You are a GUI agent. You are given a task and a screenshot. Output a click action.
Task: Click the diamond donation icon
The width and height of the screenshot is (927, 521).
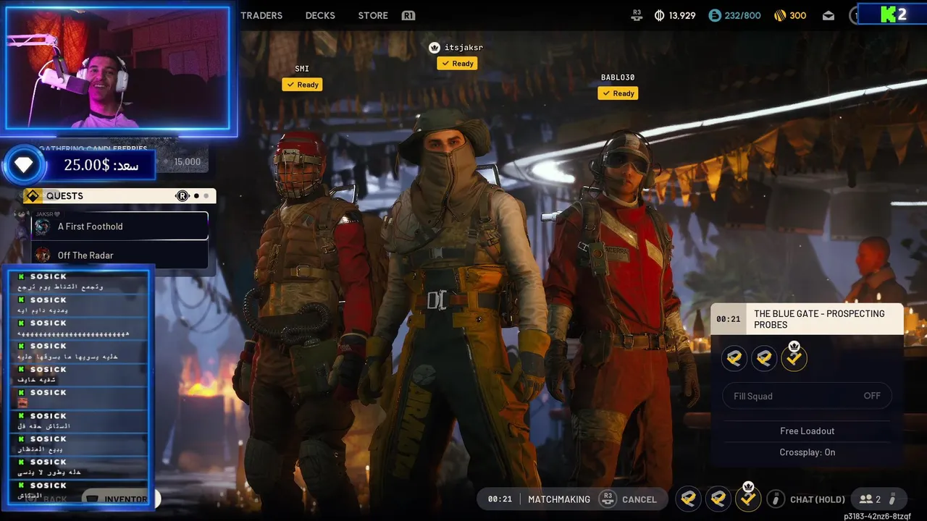23,165
